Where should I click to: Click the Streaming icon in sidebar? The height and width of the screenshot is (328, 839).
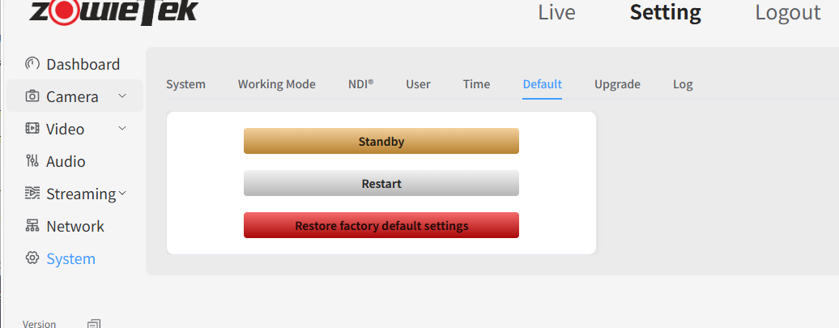point(32,194)
